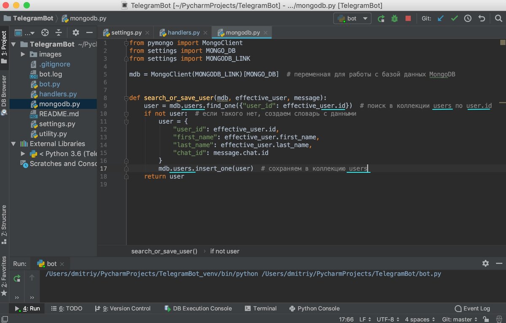Rerun bot from the Run panel arrow
The width and height of the screenshot is (506, 323).
point(16,278)
